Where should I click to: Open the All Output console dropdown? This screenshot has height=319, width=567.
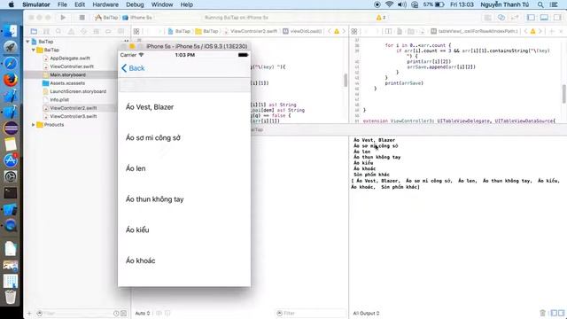click(366, 313)
